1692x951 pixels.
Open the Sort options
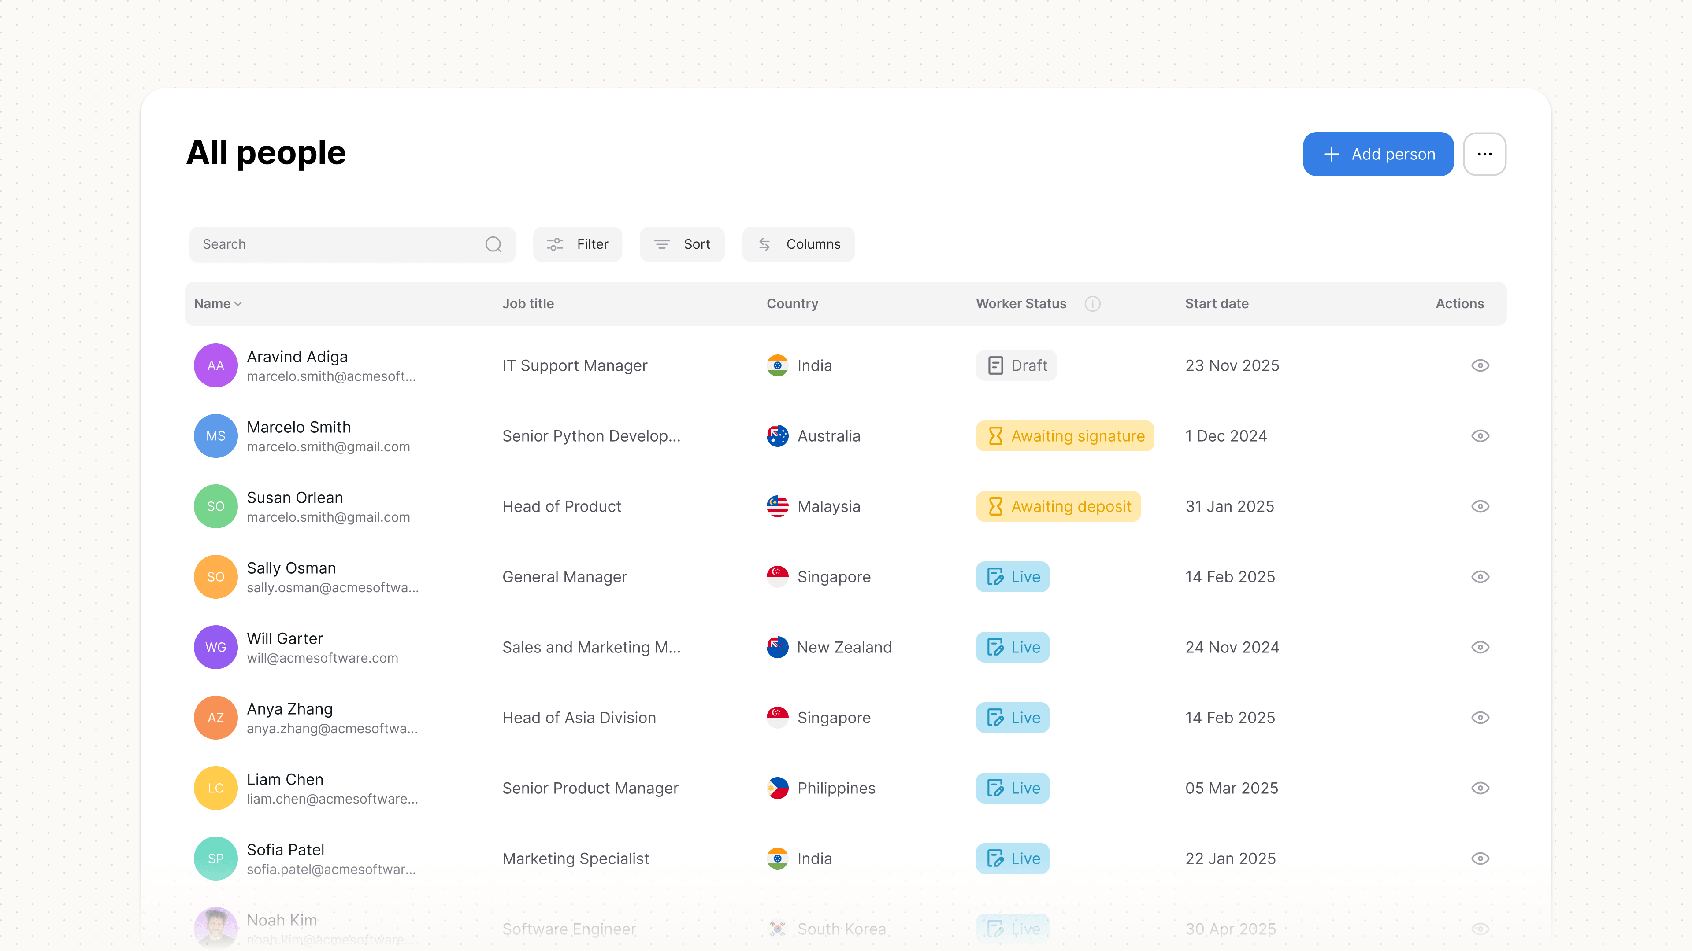point(682,245)
